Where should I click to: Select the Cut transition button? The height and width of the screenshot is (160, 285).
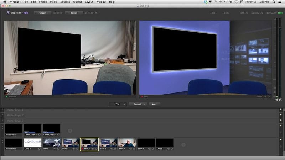tap(118, 104)
